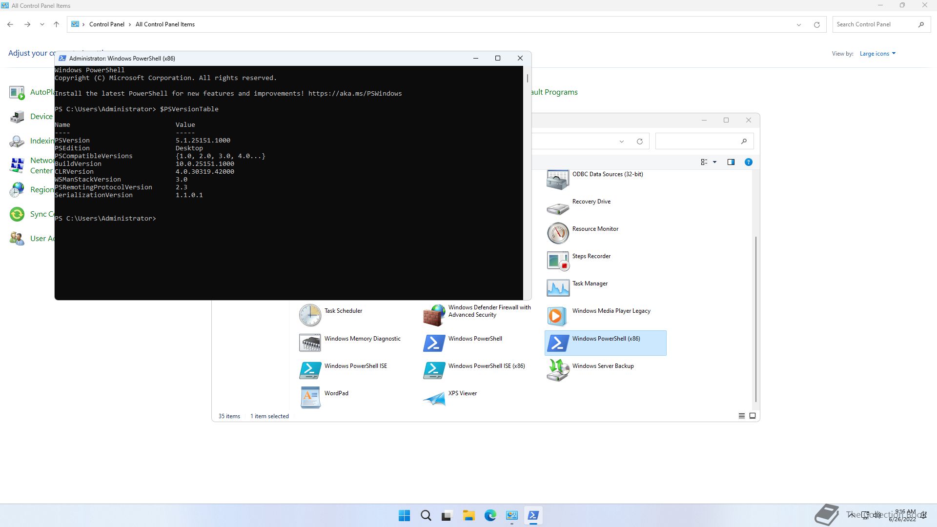Screen dimensions: 937x527
Task: Open Indexing Options icon
Action: point(17,141)
